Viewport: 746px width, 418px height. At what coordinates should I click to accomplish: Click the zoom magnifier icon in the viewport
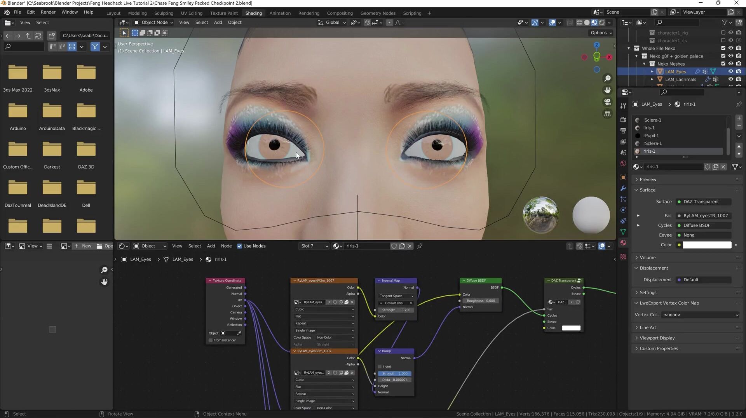(x=607, y=79)
